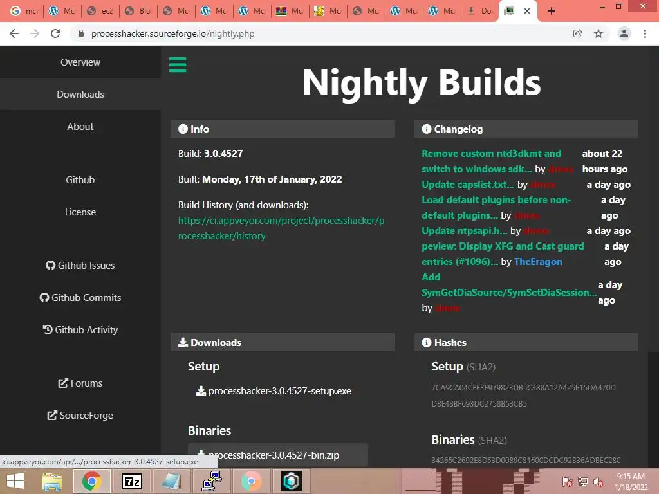
Task: Click the 'about 22 hours ago' timestamp
Action: pos(605,161)
